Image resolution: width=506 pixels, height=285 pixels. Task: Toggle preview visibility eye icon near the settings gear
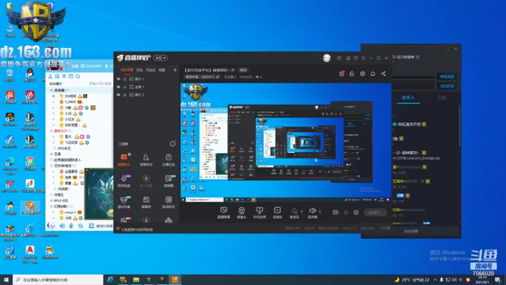346,212
